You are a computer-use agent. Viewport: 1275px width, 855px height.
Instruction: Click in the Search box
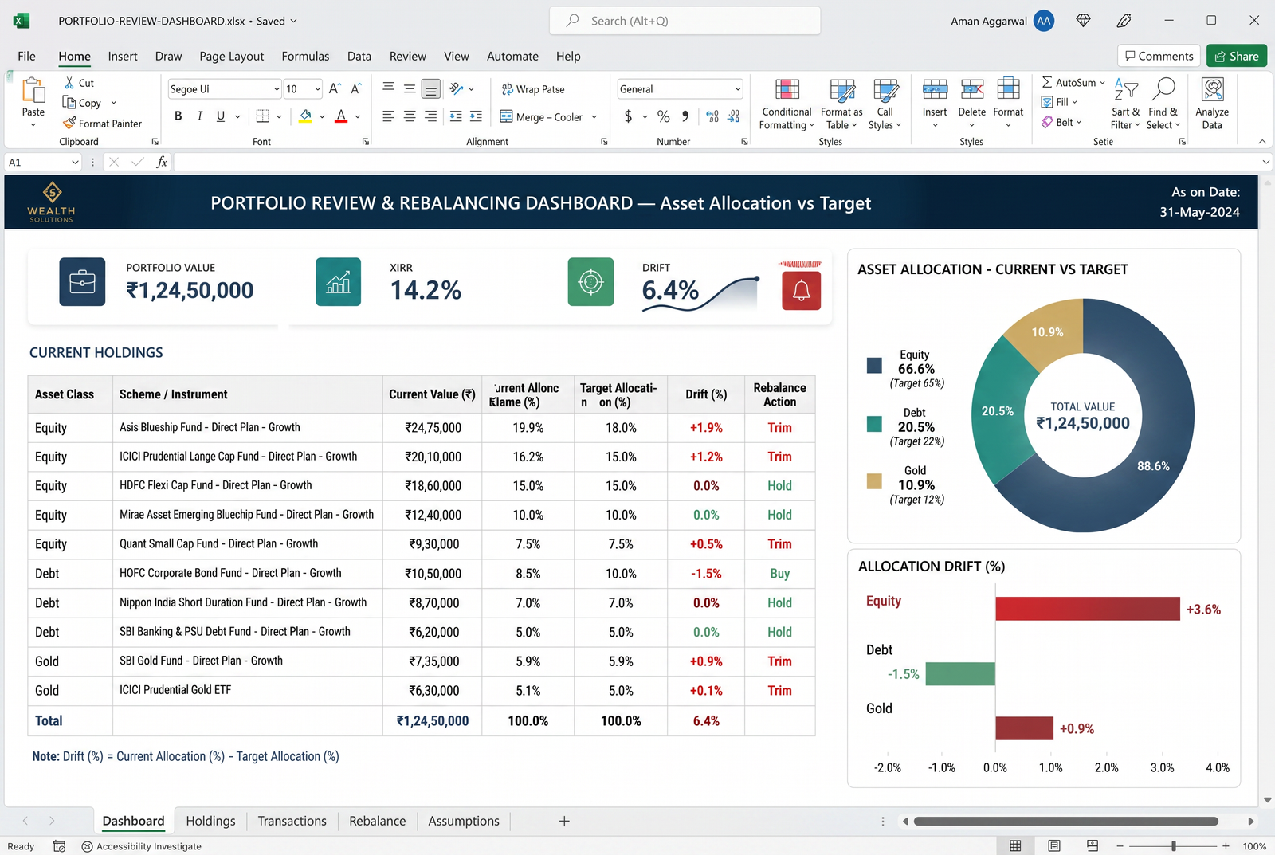685,21
